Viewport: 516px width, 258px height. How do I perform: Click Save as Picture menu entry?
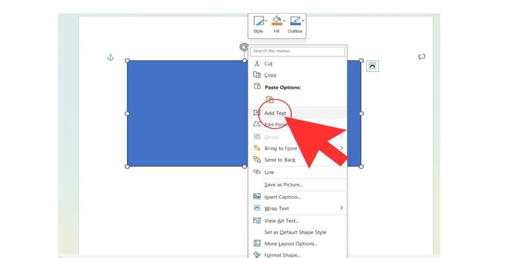[x=283, y=185]
